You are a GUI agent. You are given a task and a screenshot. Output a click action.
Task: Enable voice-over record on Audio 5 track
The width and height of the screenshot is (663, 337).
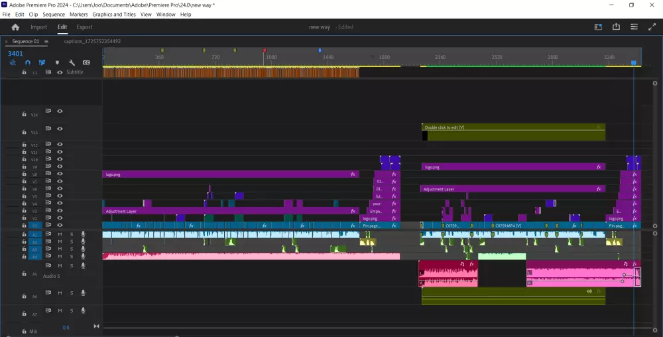coord(84,265)
